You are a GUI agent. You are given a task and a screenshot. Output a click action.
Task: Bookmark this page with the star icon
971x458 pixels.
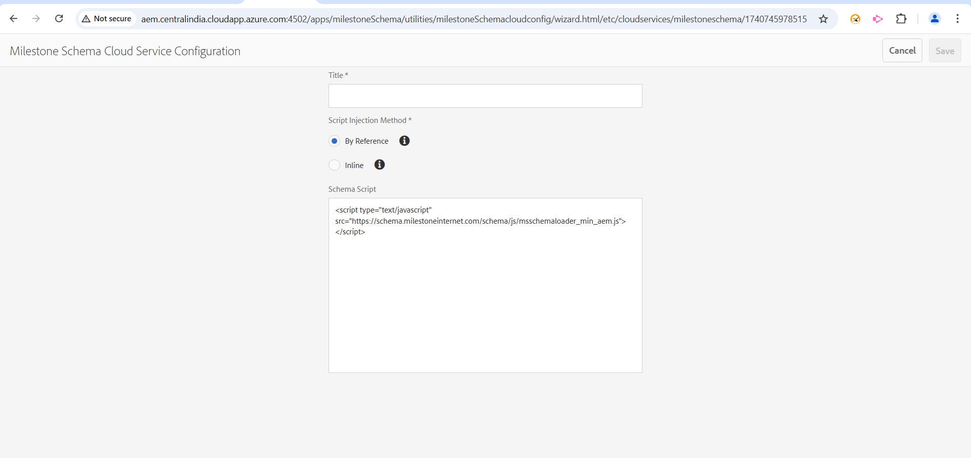coord(824,19)
